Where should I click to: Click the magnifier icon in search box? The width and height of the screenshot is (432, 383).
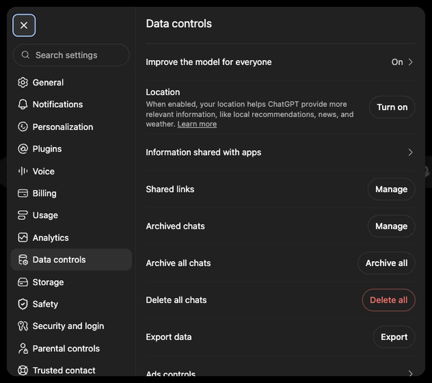25,55
